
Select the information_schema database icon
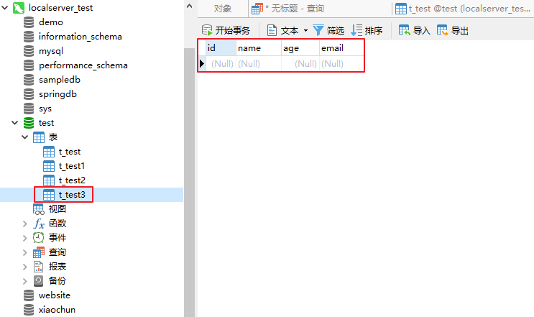pyautogui.click(x=29, y=37)
